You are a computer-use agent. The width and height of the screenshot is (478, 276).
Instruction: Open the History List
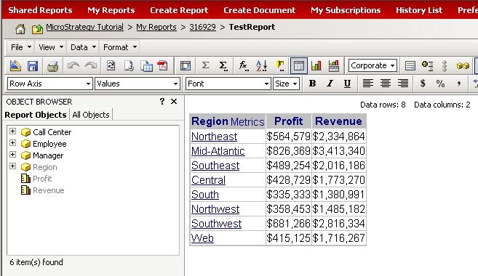pos(419,10)
